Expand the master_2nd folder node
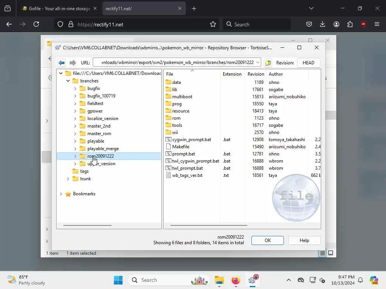 (x=75, y=126)
